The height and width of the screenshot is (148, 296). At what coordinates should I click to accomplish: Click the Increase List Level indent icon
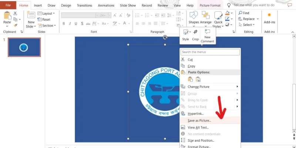pyautogui.click(x=163, y=16)
